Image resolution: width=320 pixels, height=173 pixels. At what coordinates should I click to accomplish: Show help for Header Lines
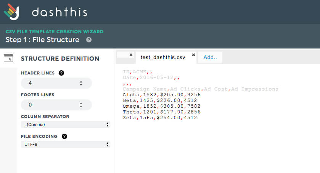pos(61,73)
